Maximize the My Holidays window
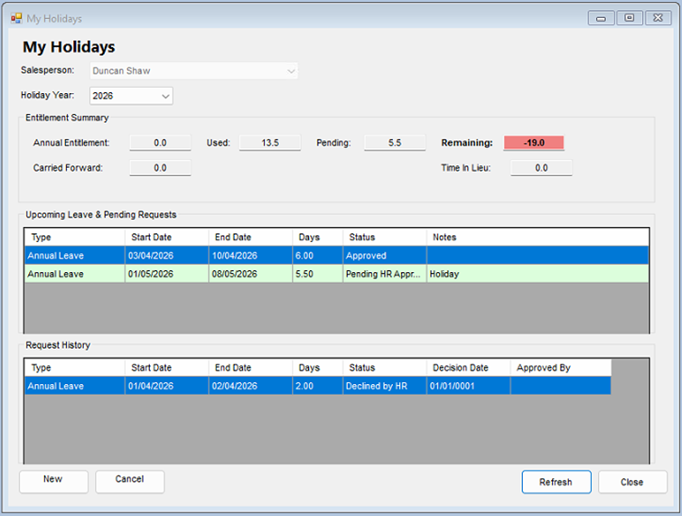The image size is (682, 516). (630, 18)
